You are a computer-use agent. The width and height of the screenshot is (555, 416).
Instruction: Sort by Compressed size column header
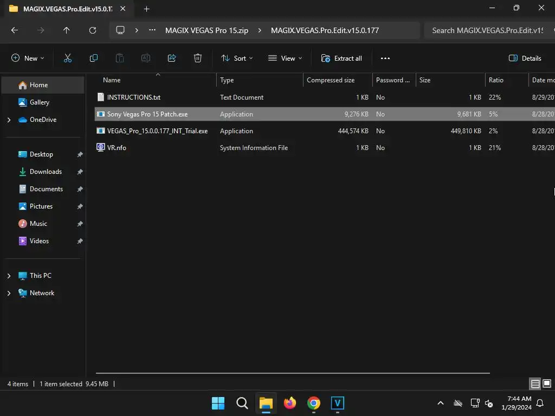click(338, 80)
